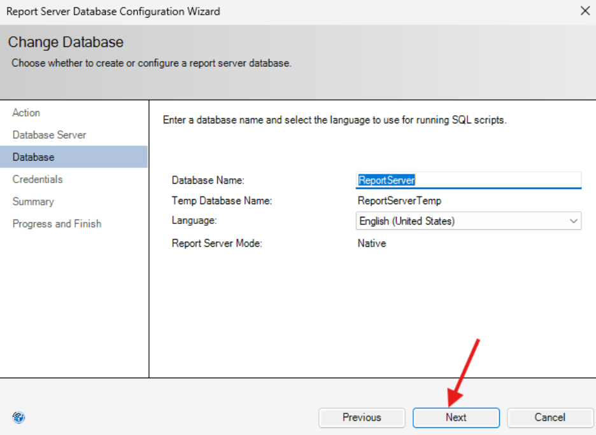Click the Native report server mode text

(x=372, y=243)
